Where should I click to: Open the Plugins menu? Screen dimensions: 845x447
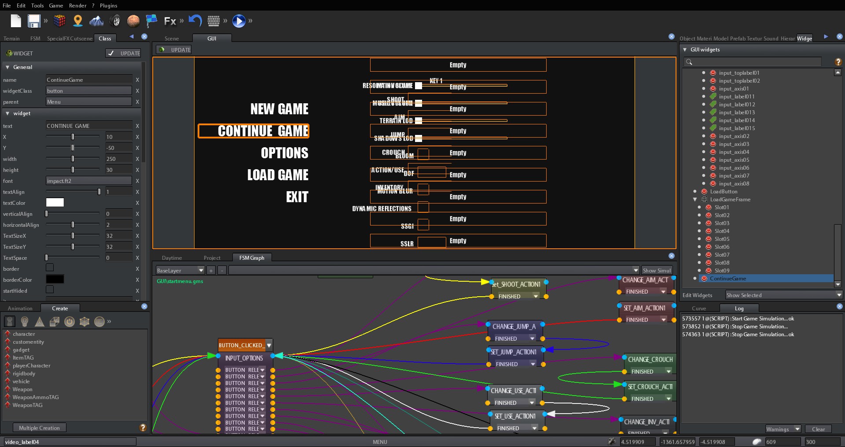pyautogui.click(x=108, y=5)
